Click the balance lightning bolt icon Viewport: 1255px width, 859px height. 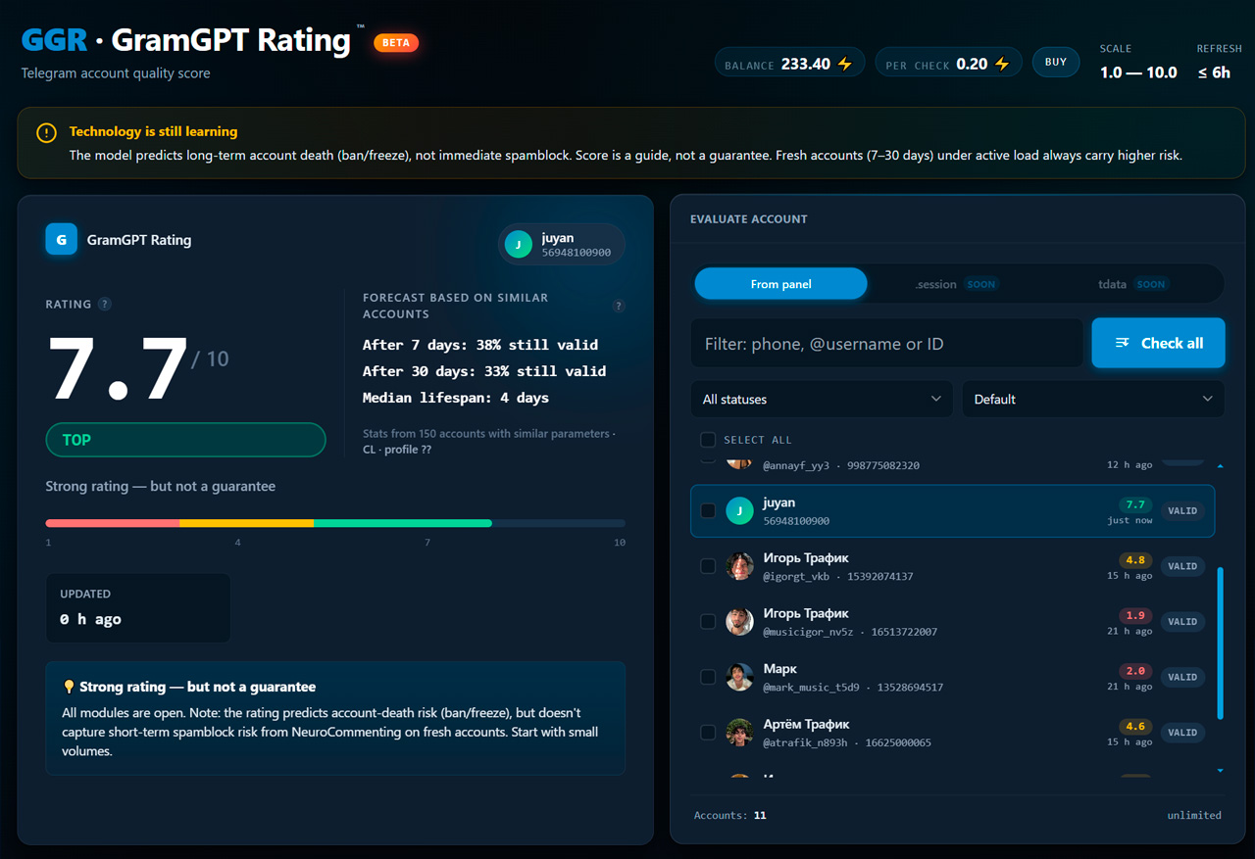click(844, 64)
